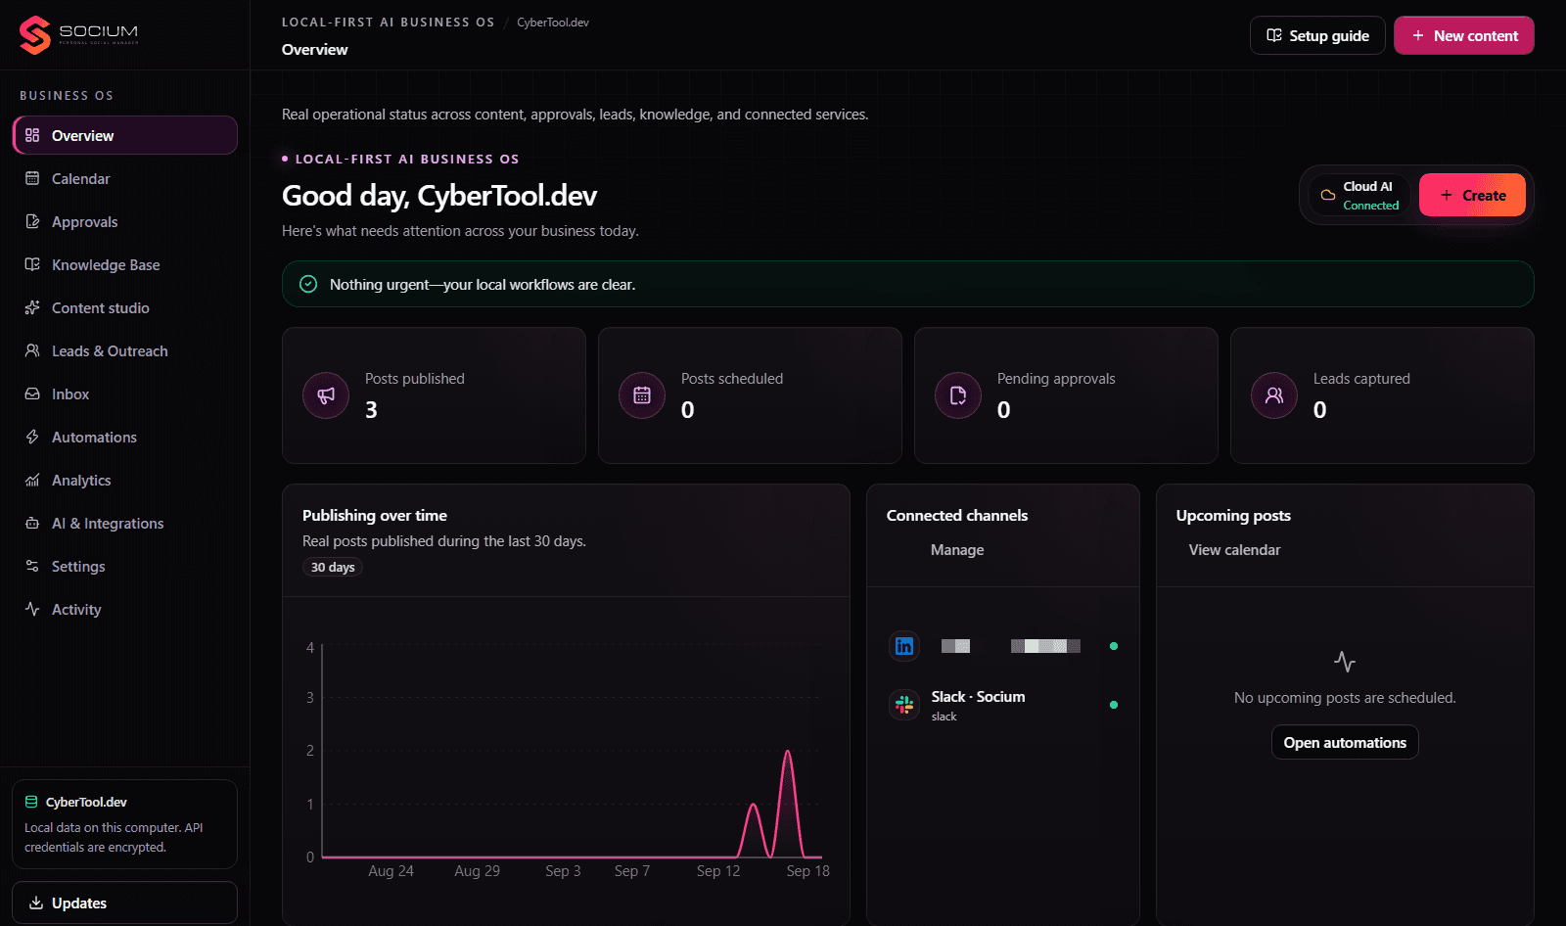Click the Slack · Socium channel name

click(x=978, y=697)
